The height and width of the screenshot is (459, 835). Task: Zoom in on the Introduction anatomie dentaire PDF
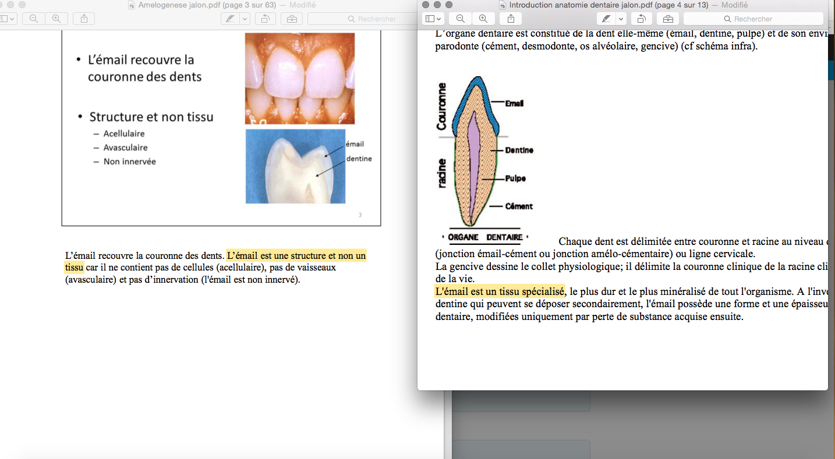(483, 19)
